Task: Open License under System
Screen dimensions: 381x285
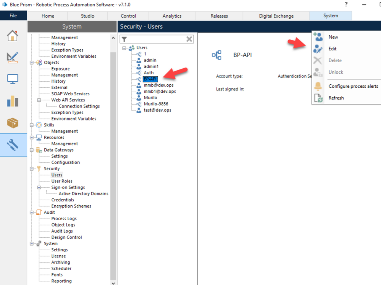Action: tap(58, 256)
